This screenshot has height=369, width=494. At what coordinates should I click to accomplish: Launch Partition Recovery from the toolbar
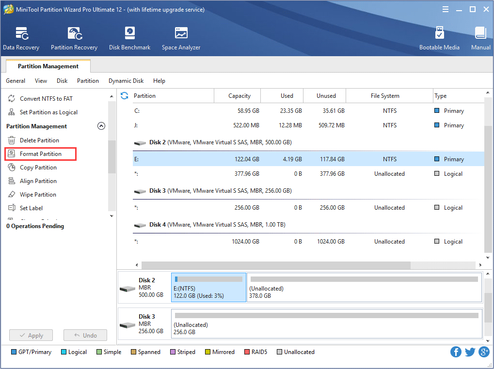74,38
